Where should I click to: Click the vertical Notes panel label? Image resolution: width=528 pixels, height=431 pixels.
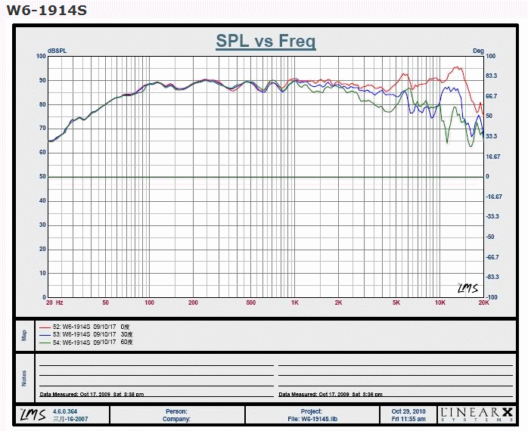pos(23,377)
